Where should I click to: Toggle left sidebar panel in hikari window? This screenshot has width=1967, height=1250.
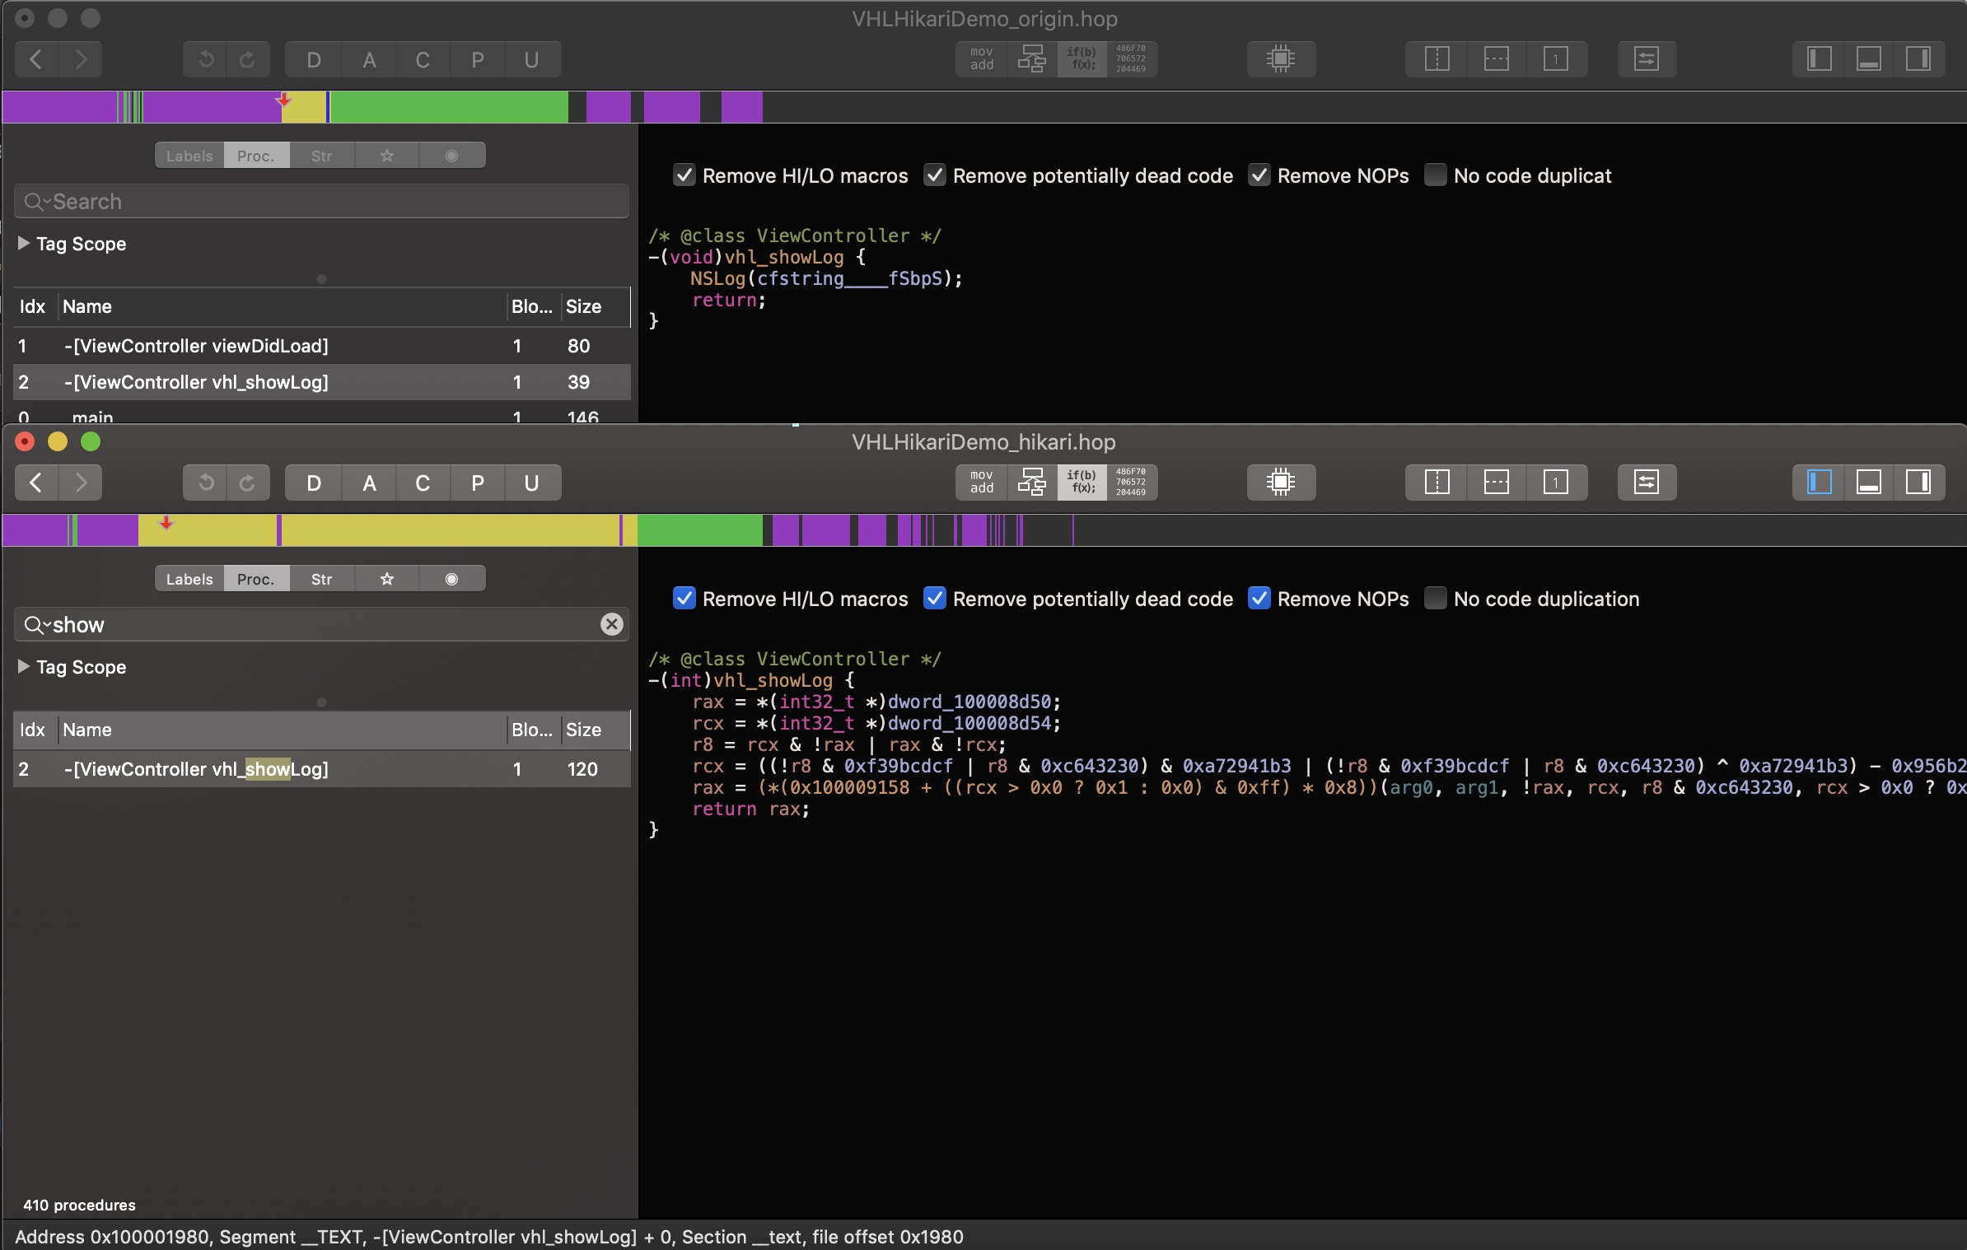click(x=1819, y=483)
